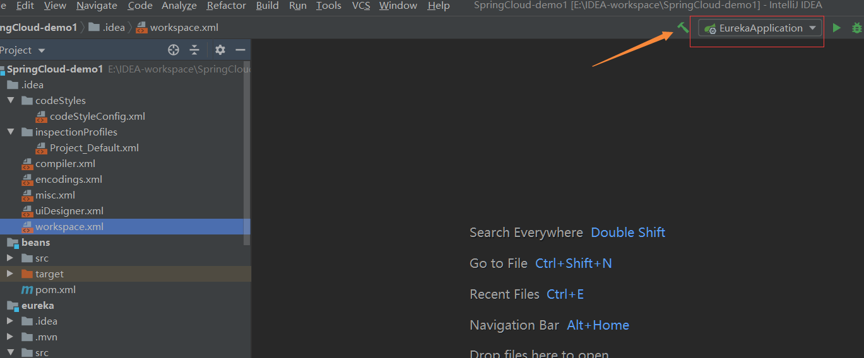Click the workspace.xml icon in breadcrumb

click(x=141, y=28)
